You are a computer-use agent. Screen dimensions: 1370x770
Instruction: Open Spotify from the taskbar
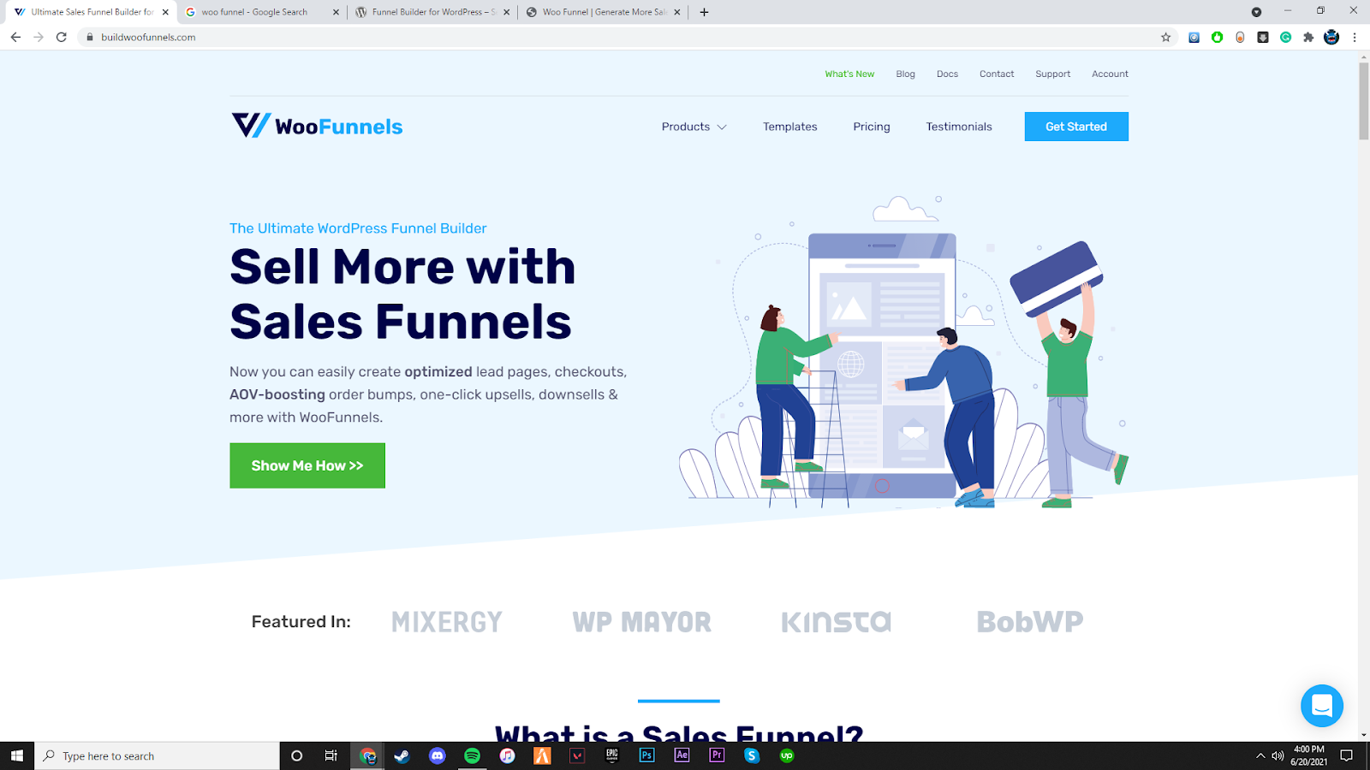pyautogui.click(x=472, y=755)
